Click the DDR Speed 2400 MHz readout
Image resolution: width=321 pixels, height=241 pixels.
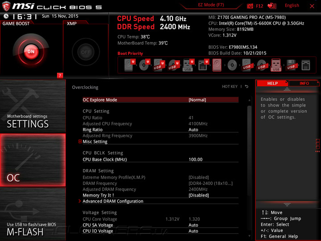(153, 27)
